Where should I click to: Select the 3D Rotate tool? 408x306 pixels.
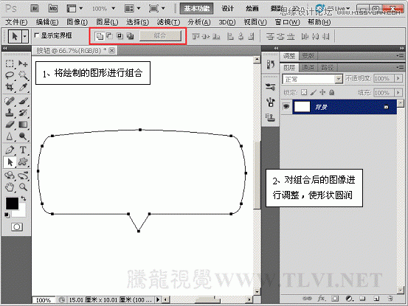click(10, 175)
